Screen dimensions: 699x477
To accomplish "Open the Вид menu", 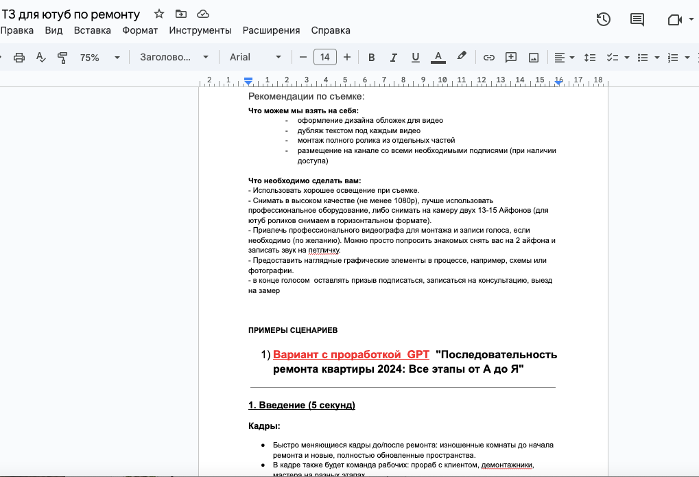I will tap(54, 30).
